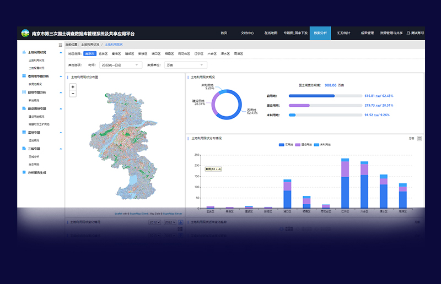Screen dimensions: 441x284
Task: Click the map zoom out (−) button
Action: 73,94
